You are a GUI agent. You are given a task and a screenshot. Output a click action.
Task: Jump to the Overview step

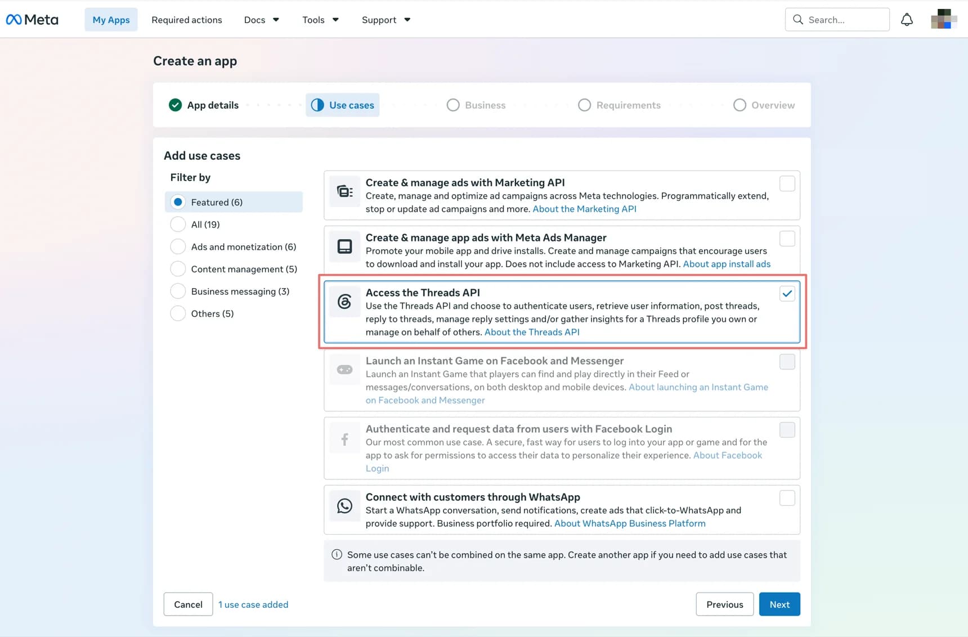click(x=764, y=105)
